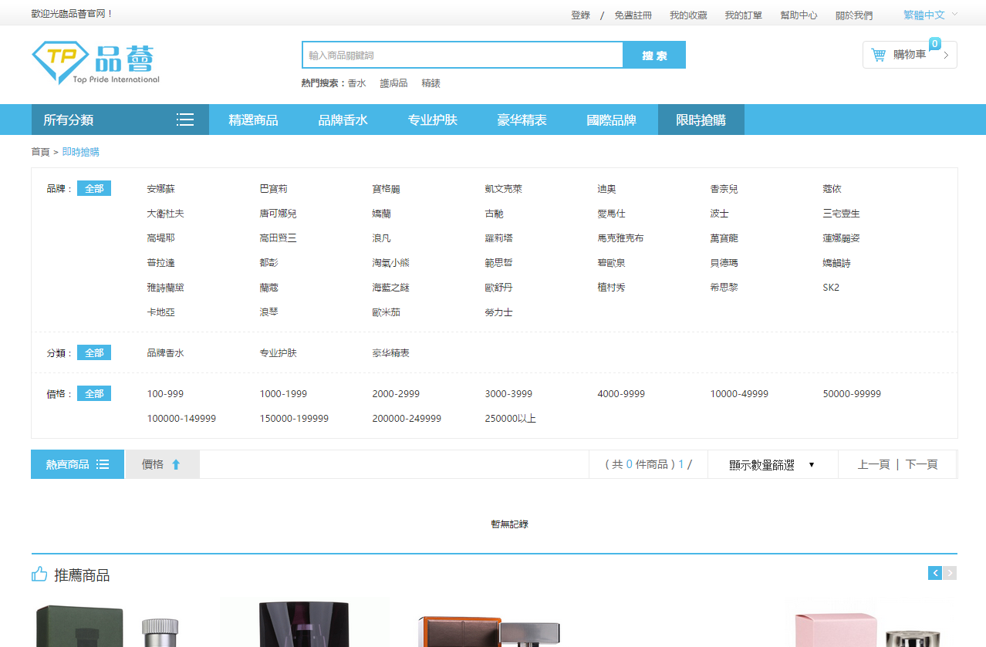Click the 免費註冊 registration link
Viewport: 986px width, 647px height.
(x=632, y=14)
